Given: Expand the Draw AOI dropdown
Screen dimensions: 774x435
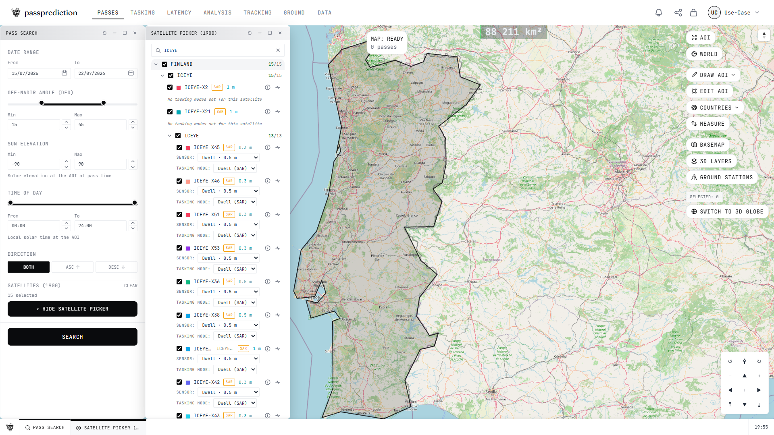Looking at the screenshot, I should (713, 75).
